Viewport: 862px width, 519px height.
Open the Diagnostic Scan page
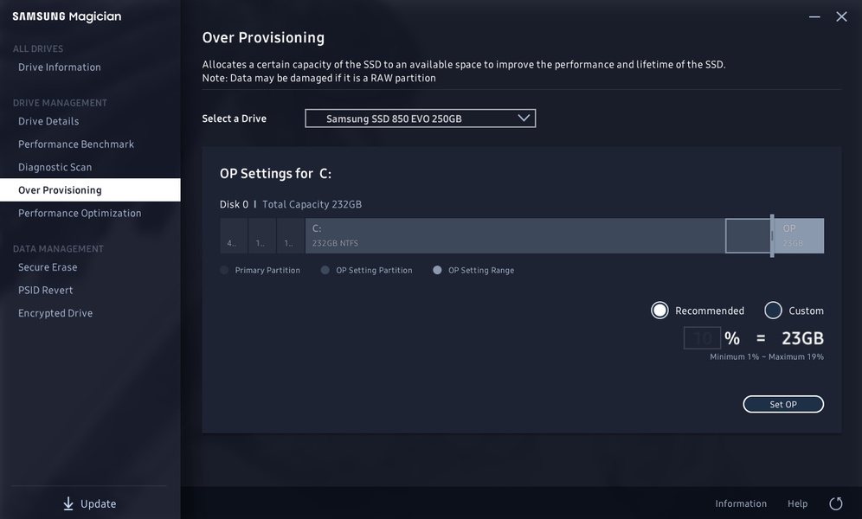(55, 167)
